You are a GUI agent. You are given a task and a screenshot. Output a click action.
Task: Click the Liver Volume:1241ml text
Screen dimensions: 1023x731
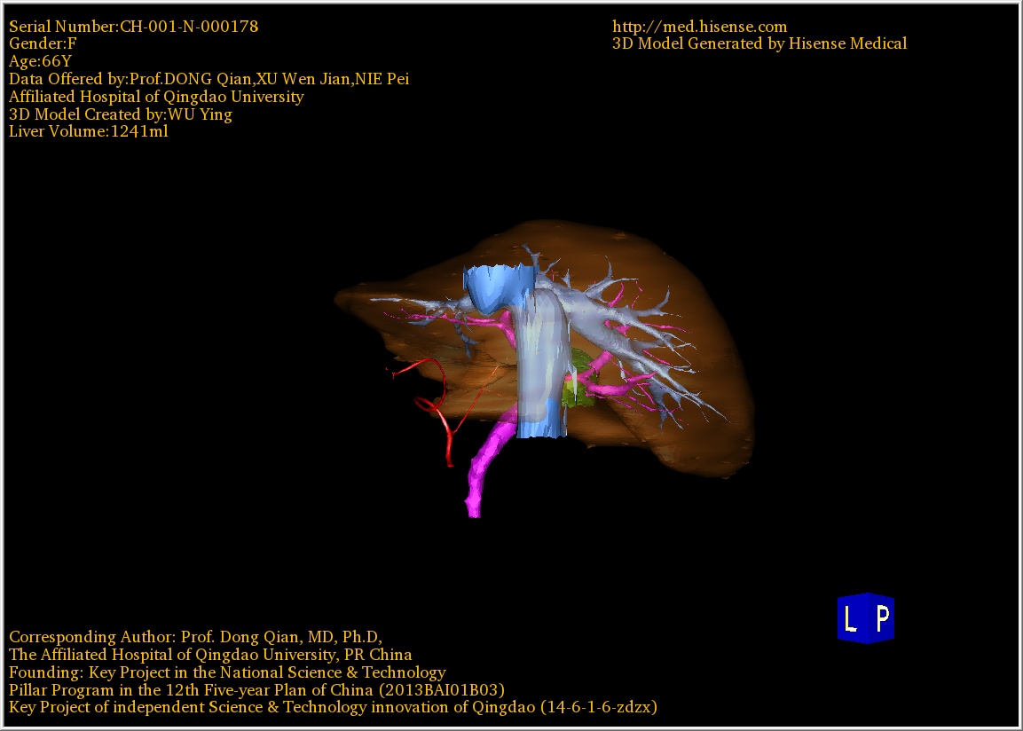[x=89, y=131]
